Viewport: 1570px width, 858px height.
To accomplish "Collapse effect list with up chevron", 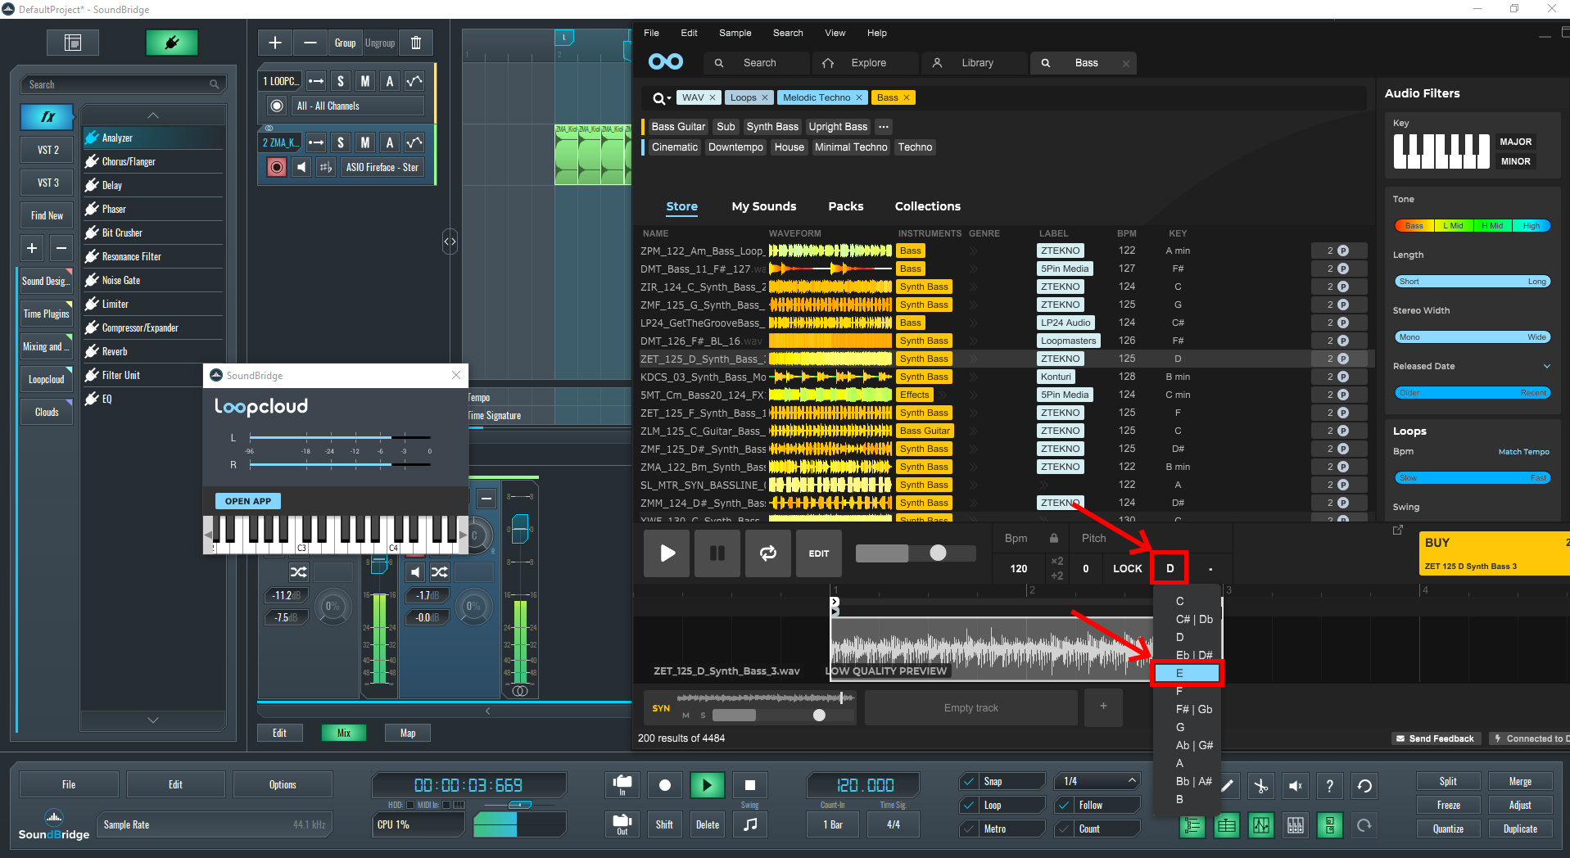I will 152,115.
